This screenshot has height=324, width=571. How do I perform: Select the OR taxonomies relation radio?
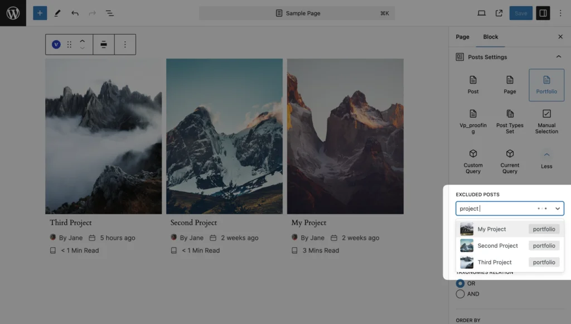pos(460,283)
